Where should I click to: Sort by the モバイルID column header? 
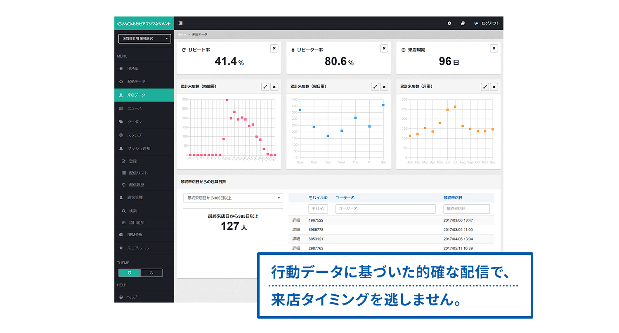pyautogui.click(x=318, y=198)
